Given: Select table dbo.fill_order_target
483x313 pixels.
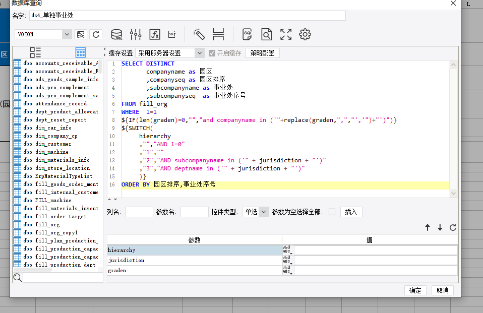Looking at the screenshot, I should click(x=55, y=216).
